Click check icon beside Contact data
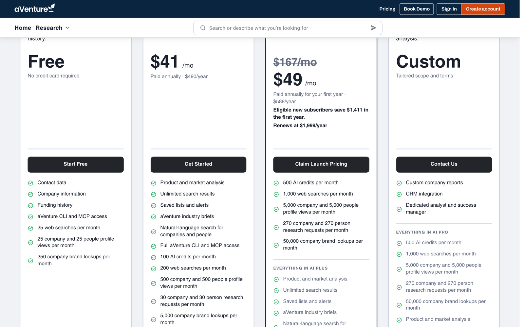524x327 pixels. (x=30, y=183)
